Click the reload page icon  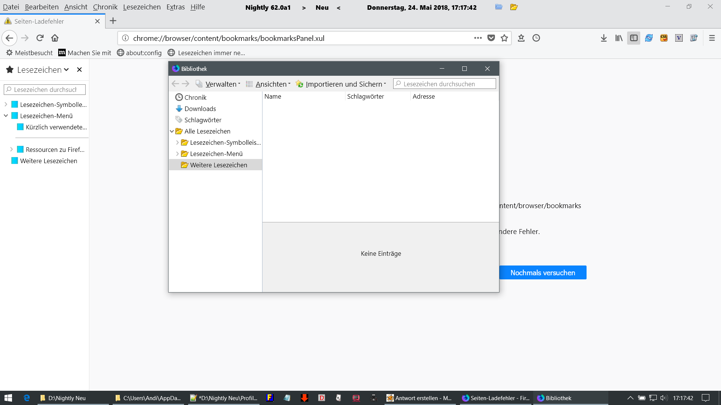(x=40, y=38)
